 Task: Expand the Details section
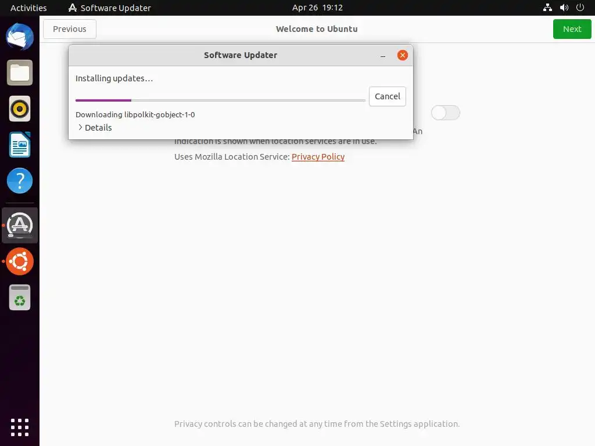(95, 128)
